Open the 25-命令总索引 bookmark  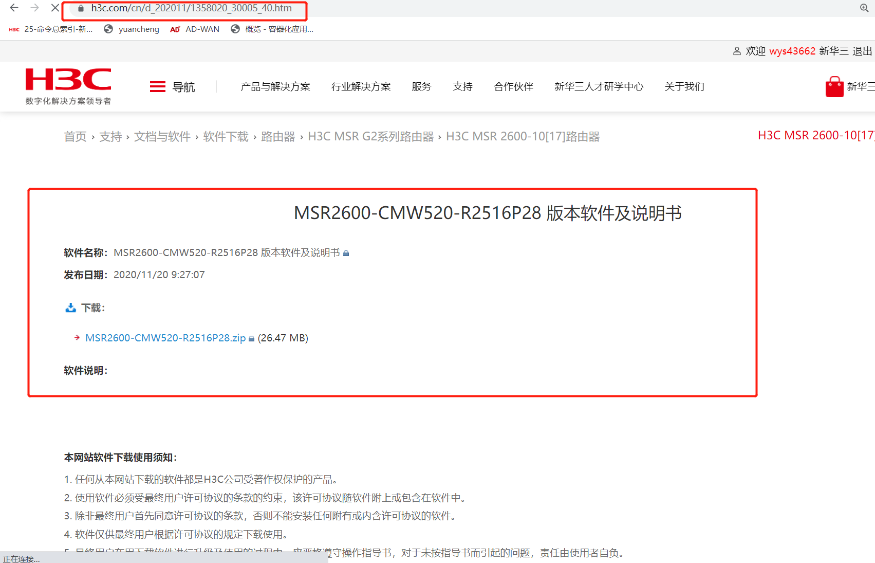tap(51, 29)
